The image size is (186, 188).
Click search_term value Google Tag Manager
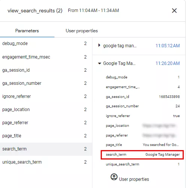162,155
